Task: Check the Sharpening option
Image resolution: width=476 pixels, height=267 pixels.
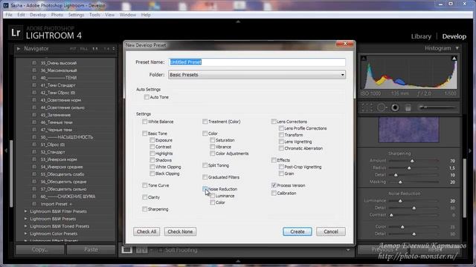Action: click(x=144, y=209)
